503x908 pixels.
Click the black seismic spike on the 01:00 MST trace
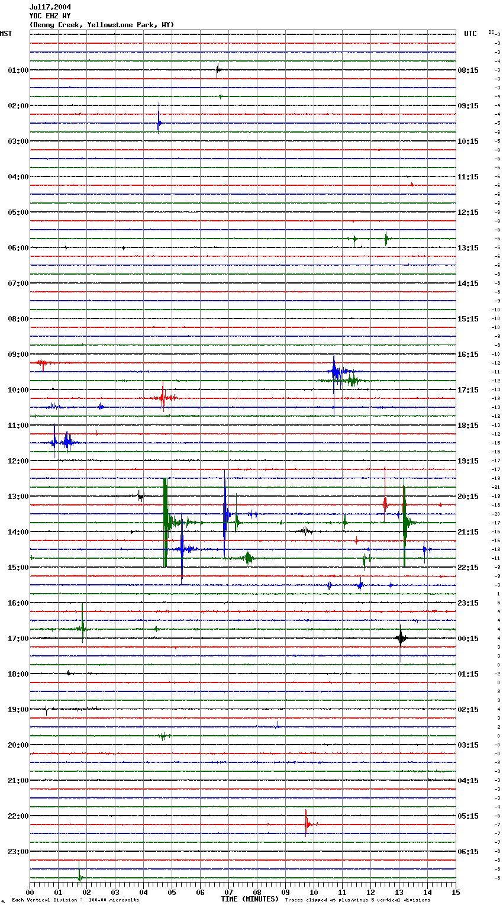[218, 70]
